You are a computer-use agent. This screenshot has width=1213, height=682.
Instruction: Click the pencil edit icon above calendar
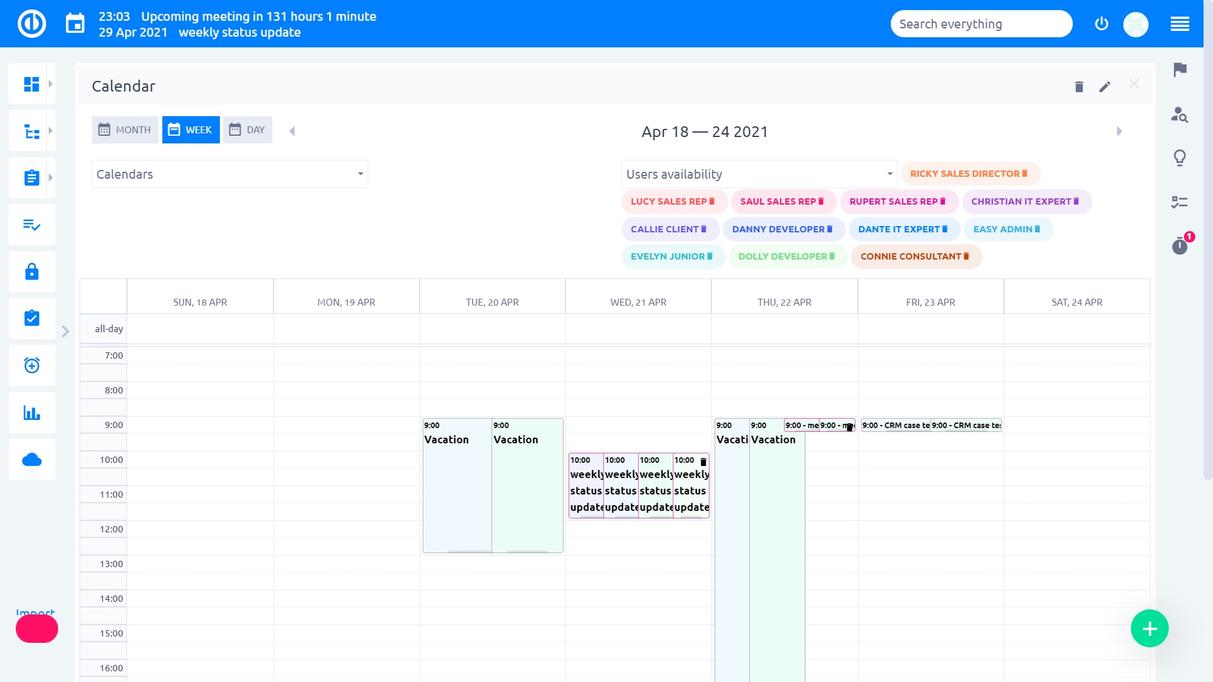coord(1105,87)
